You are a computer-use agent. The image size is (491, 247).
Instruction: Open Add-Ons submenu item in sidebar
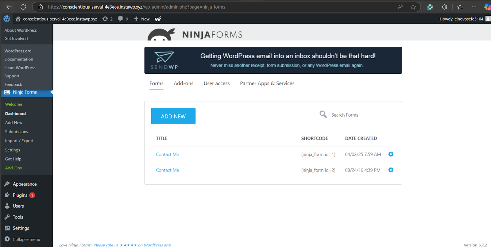pos(14,168)
